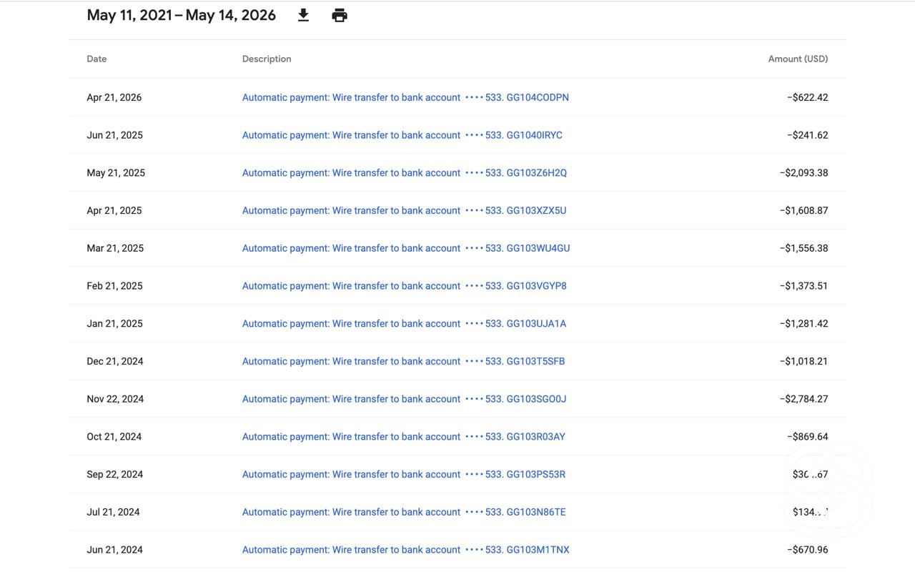Image resolution: width=915 pixels, height=577 pixels.
Task: Select the amount −$1,556.38
Action: (804, 248)
